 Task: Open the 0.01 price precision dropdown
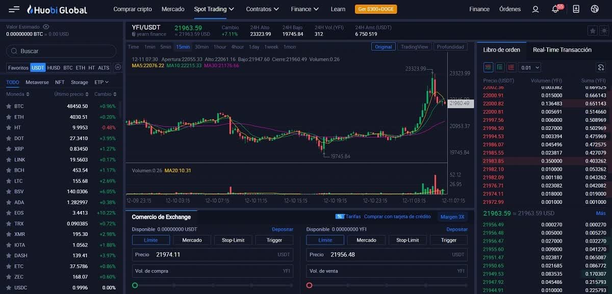(x=529, y=67)
